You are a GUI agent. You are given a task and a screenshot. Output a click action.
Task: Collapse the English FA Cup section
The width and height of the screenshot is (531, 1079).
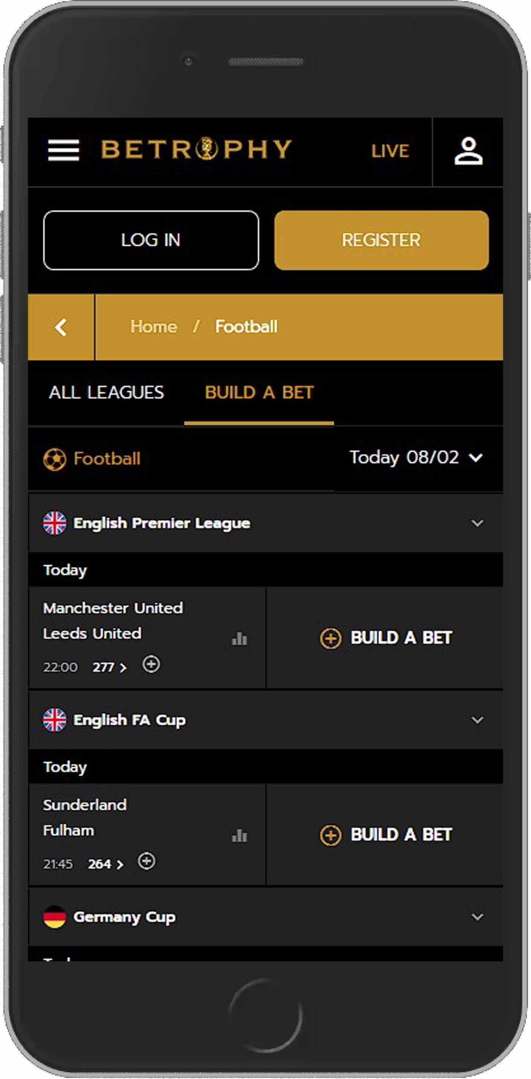477,720
